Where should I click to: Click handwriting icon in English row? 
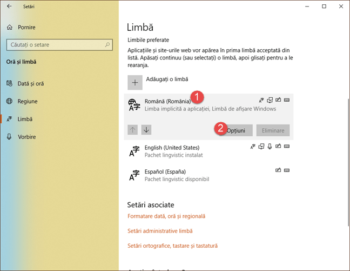pos(278,146)
